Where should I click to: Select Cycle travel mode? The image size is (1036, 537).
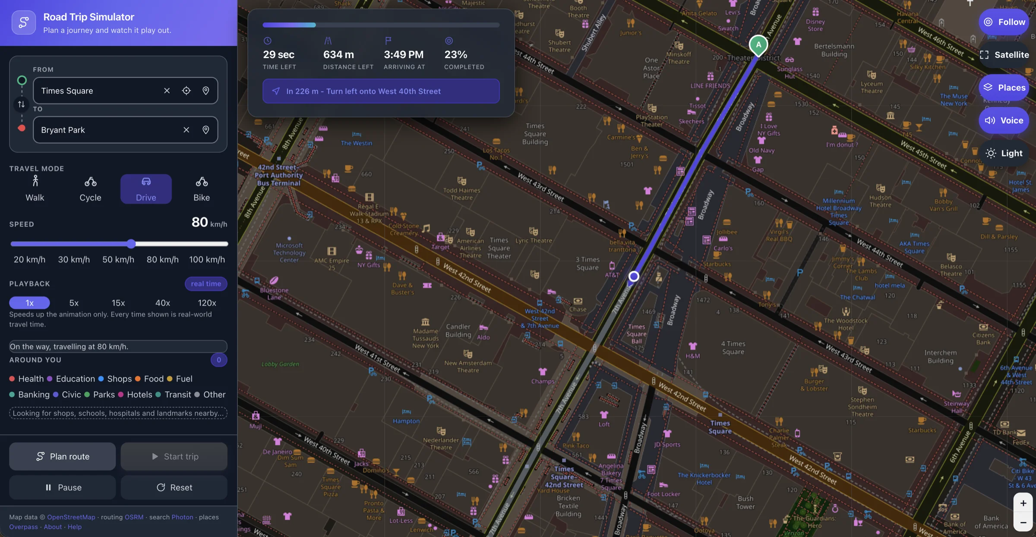(90, 189)
